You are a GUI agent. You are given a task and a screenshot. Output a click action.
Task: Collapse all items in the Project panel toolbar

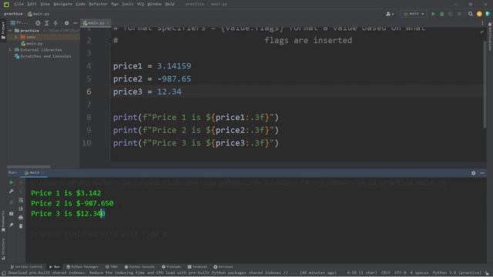point(55,23)
